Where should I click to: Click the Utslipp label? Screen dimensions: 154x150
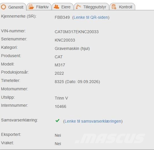pyautogui.click(x=8, y=97)
